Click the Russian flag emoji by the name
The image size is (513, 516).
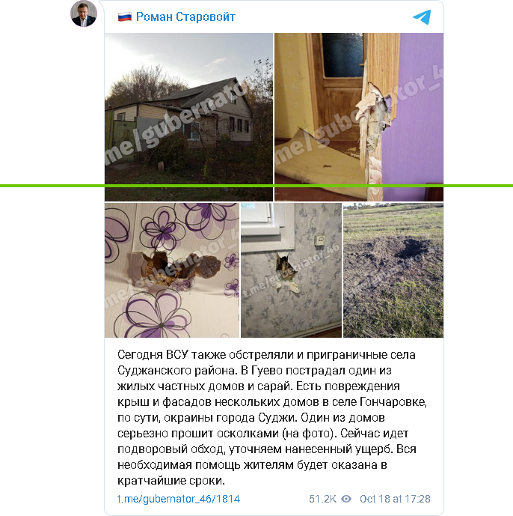pos(125,16)
